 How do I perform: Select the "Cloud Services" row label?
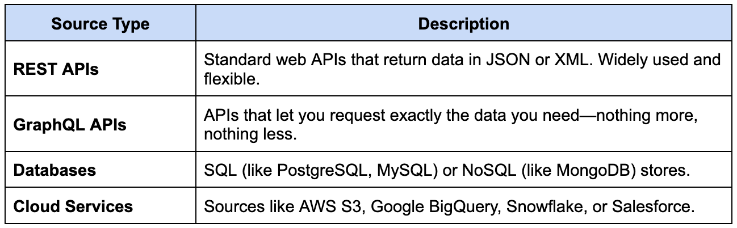tap(73, 206)
